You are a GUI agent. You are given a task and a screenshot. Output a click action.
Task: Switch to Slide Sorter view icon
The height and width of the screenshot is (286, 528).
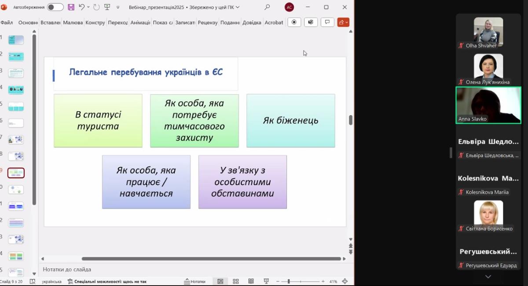(236, 282)
